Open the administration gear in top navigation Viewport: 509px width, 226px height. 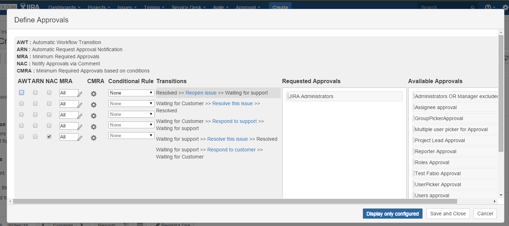pos(505,7)
